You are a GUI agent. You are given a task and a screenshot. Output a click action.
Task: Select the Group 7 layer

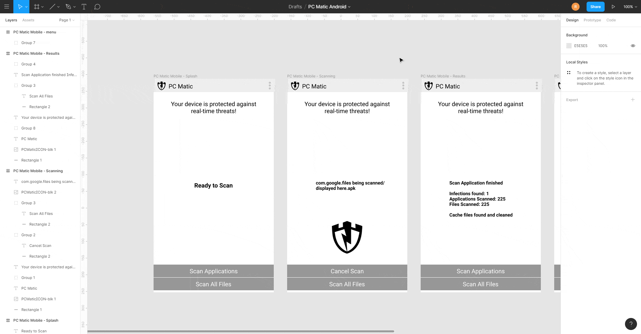coord(40,43)
